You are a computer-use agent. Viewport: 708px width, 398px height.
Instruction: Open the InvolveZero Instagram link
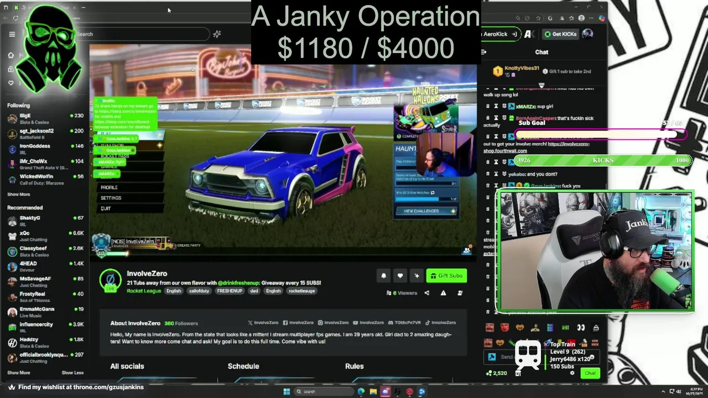(x=333, y=323)
